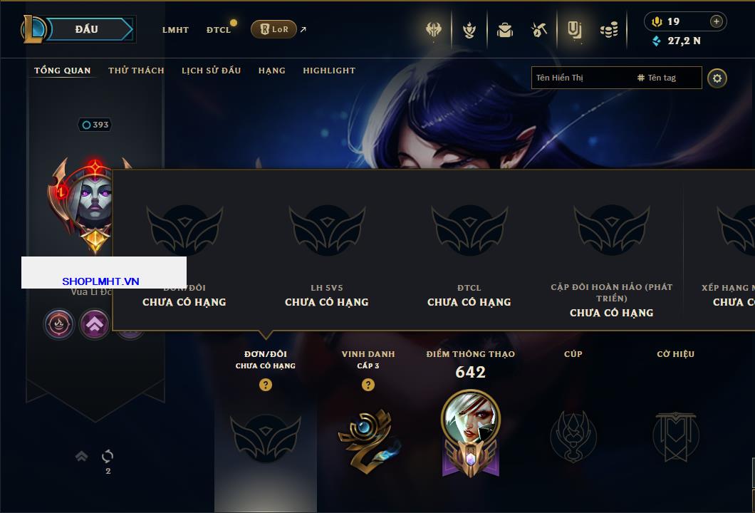This screenshot has height=513, width=755.
Task: Open the Loot crafting hammer icon
Action: tap(539, 30)
